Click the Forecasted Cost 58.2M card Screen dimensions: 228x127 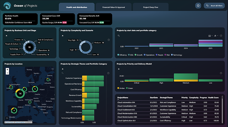[x=57, y=19]
